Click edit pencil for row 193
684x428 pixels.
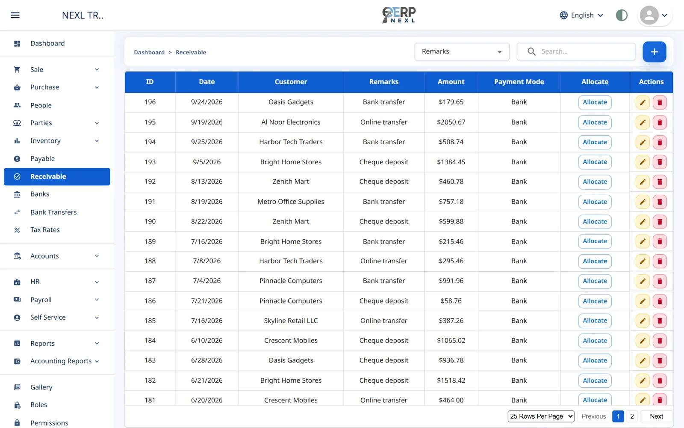tap(643, 162)
